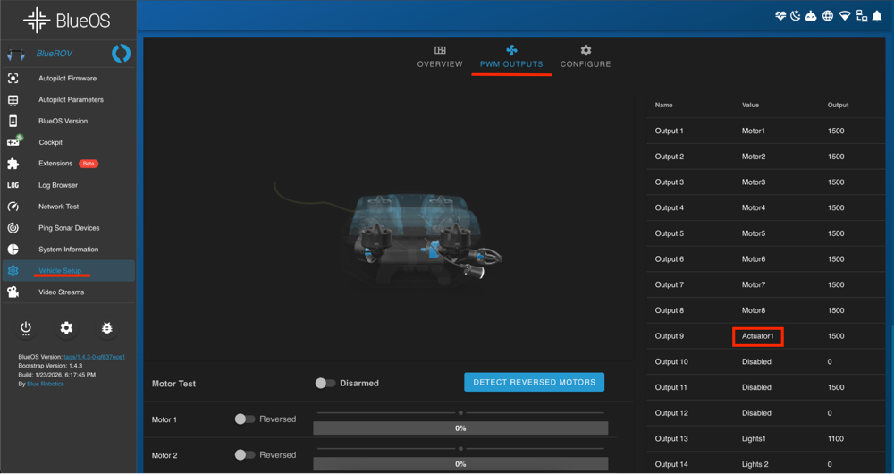The height and width of the screenshot is (474, 894).
Task: Open the sidebar settings gear icon
Action: point(66,328)
